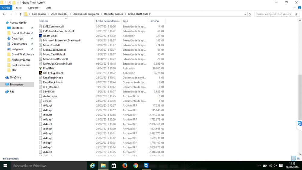Select the NvPmApi.Core.win64.dll file
302x170 pixels.
click(x=57, y=64)
